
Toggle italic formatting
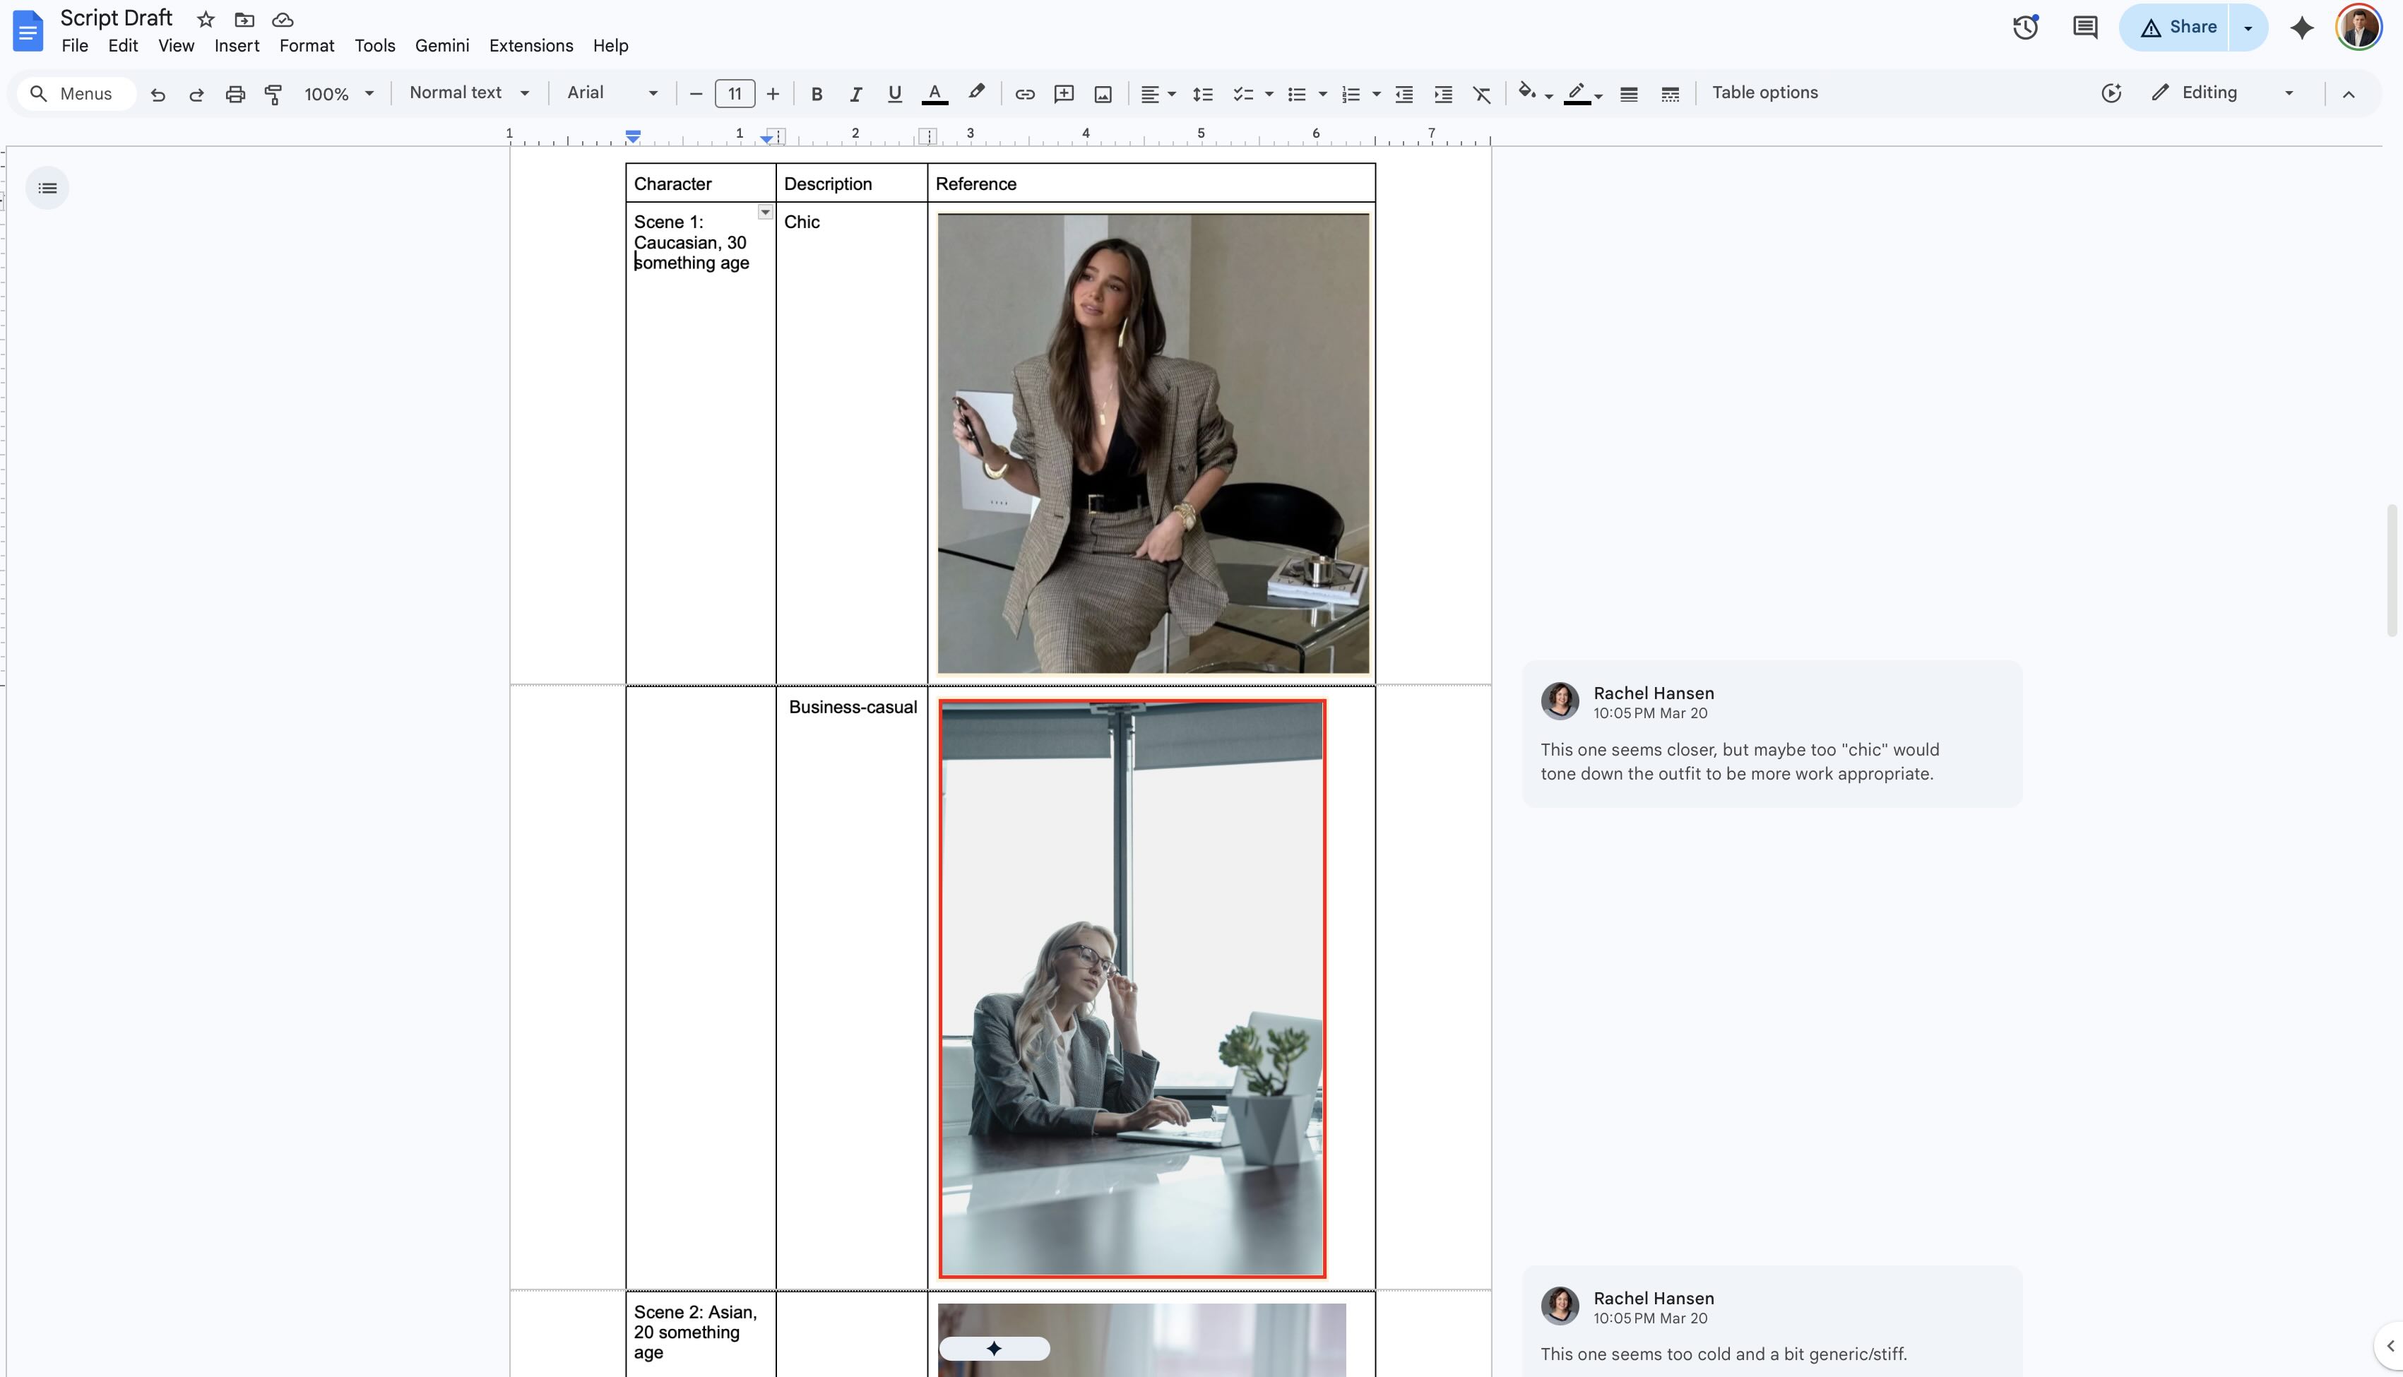856,94
